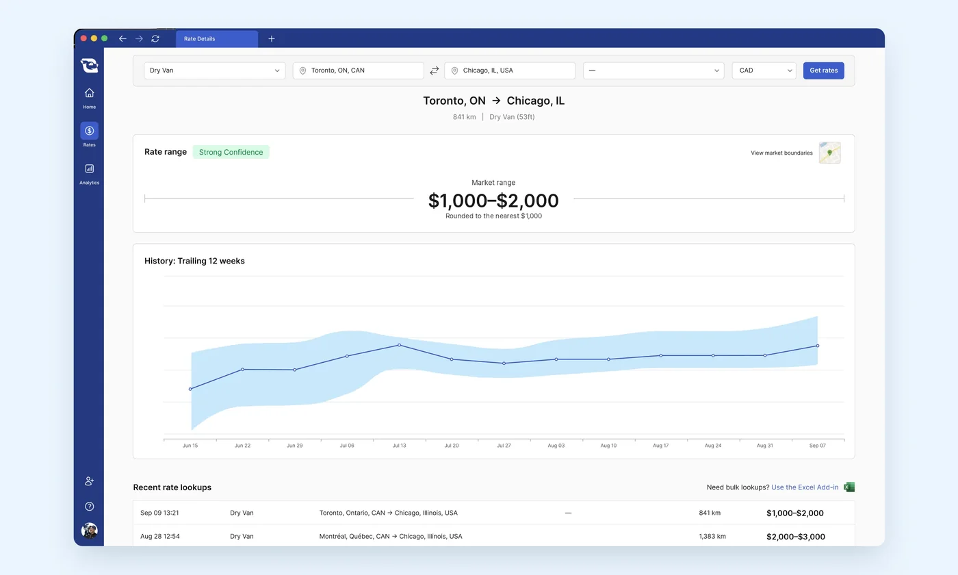The image size is (958, 575).
Task: Open a new tab with the plus icon
Action: [x=272, y=39]
